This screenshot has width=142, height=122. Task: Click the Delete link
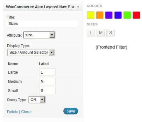pyautogui.click(x=13, y=112)
